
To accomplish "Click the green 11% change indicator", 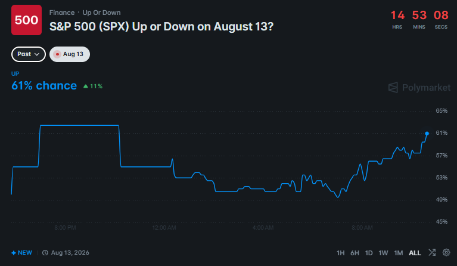I will pyautogui.click(x=93, y=86).
